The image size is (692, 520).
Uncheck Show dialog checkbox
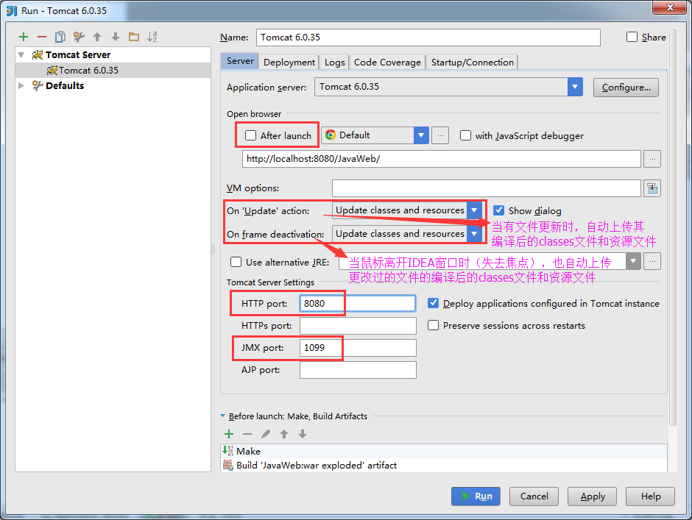(498, 210)
